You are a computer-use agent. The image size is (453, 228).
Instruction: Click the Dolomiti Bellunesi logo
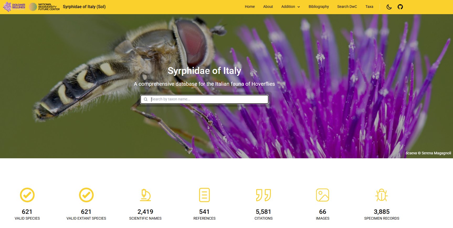tap(14, 7)
